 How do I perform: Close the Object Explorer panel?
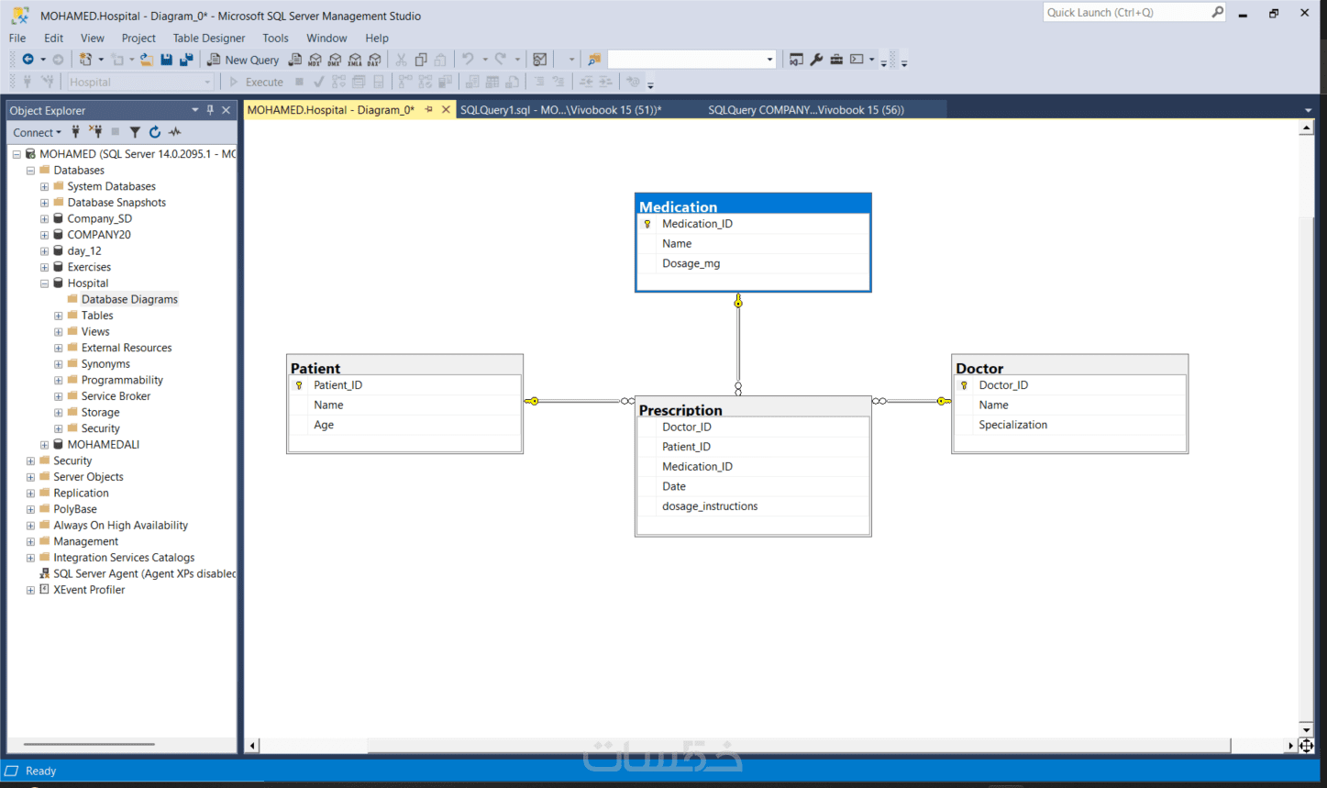[227, 110]
